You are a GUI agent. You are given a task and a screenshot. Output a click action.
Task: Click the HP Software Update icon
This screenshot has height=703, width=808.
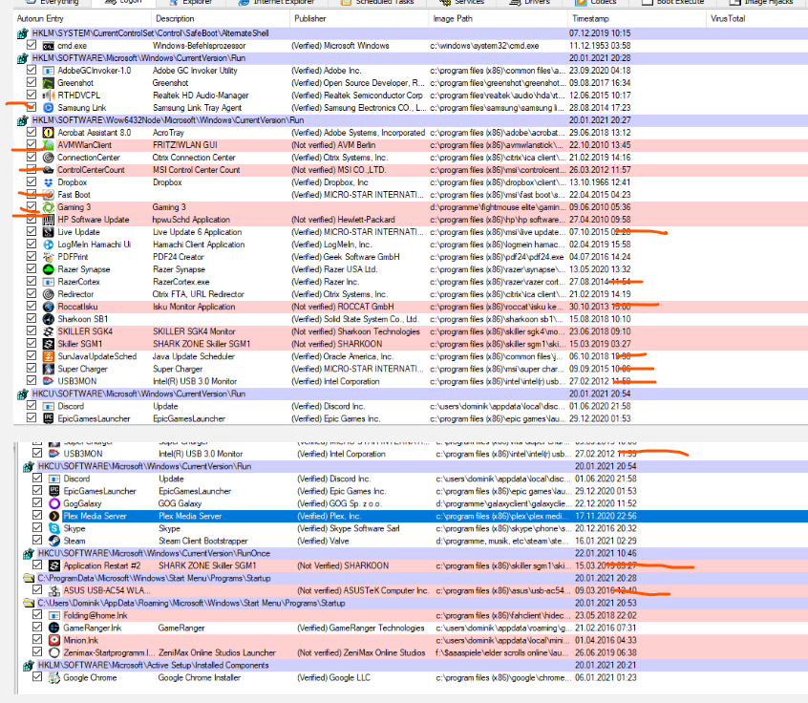pos(48,220)
